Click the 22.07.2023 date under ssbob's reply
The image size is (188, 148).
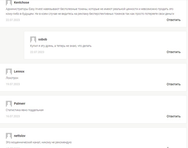pyautogui.click(x=37, y=52)
